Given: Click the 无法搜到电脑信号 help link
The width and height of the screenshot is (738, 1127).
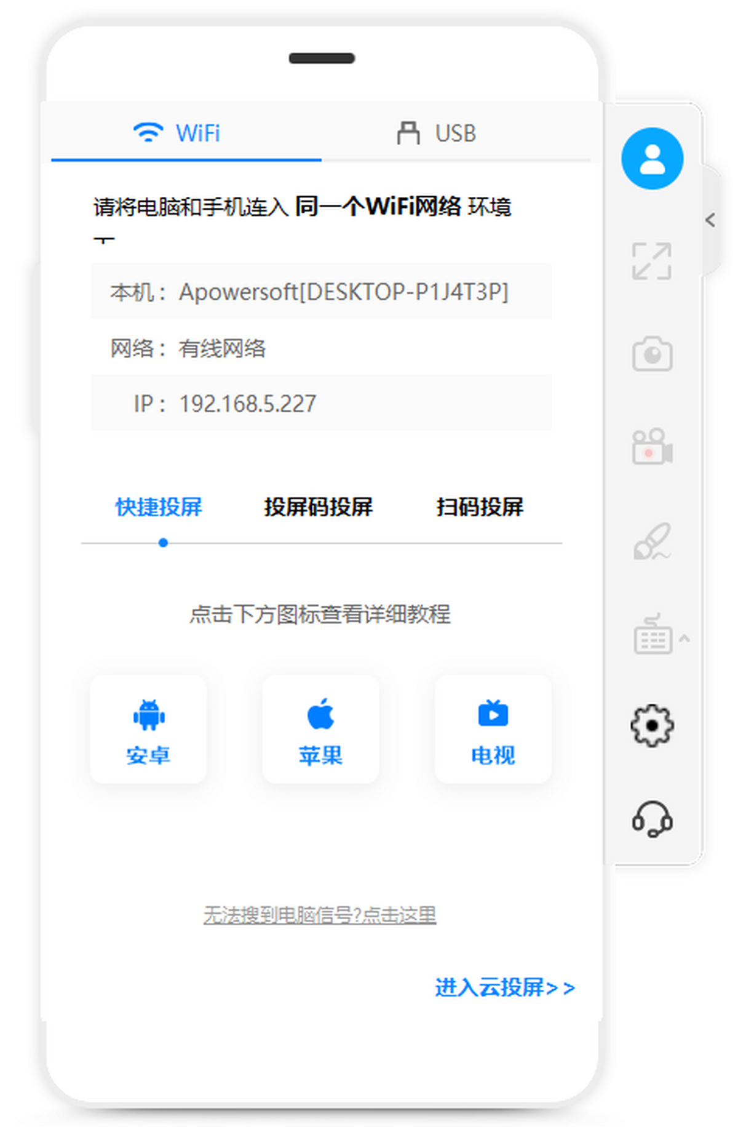Looking at the screenshot, I should point(320,915).
